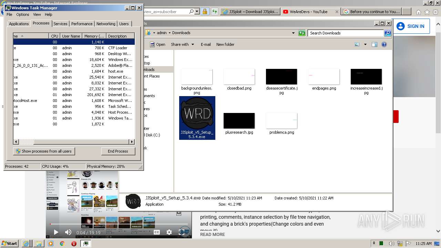This screenshot has height=248, width=441.
Task: Select the endpages.png file
Action: (x=324, y=80)
